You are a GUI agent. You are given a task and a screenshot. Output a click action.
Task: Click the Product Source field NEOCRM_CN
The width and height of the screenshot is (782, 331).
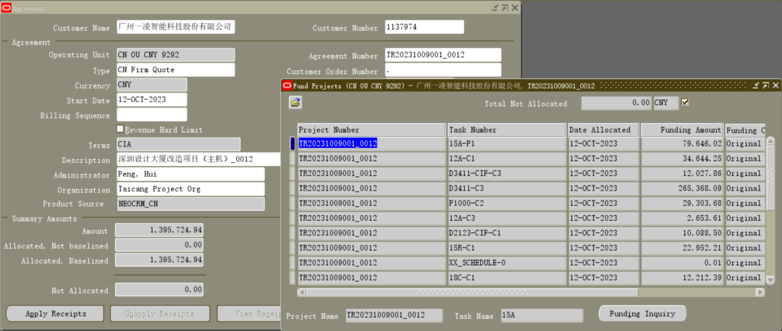pyautogui.click(x=190, y=204)
